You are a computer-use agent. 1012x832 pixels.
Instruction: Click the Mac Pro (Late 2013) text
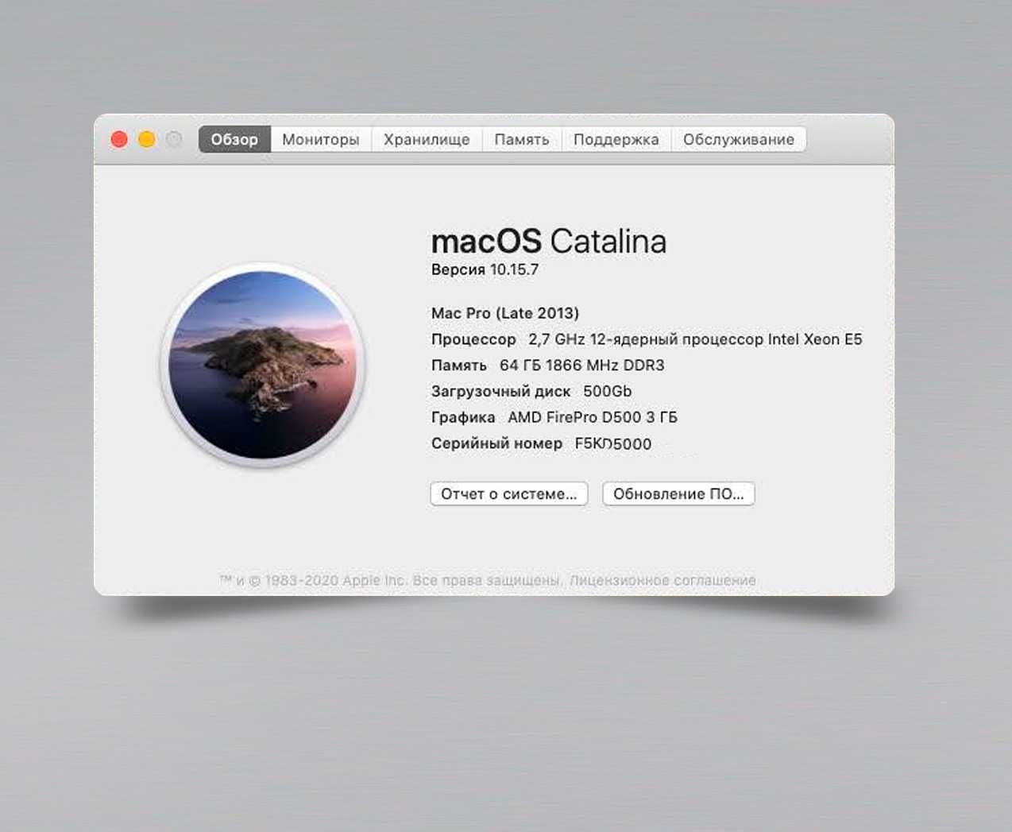505,313
